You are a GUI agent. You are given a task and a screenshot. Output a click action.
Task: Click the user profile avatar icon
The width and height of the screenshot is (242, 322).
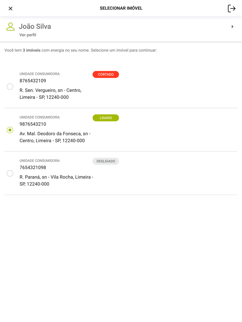[x=10, y=27]
